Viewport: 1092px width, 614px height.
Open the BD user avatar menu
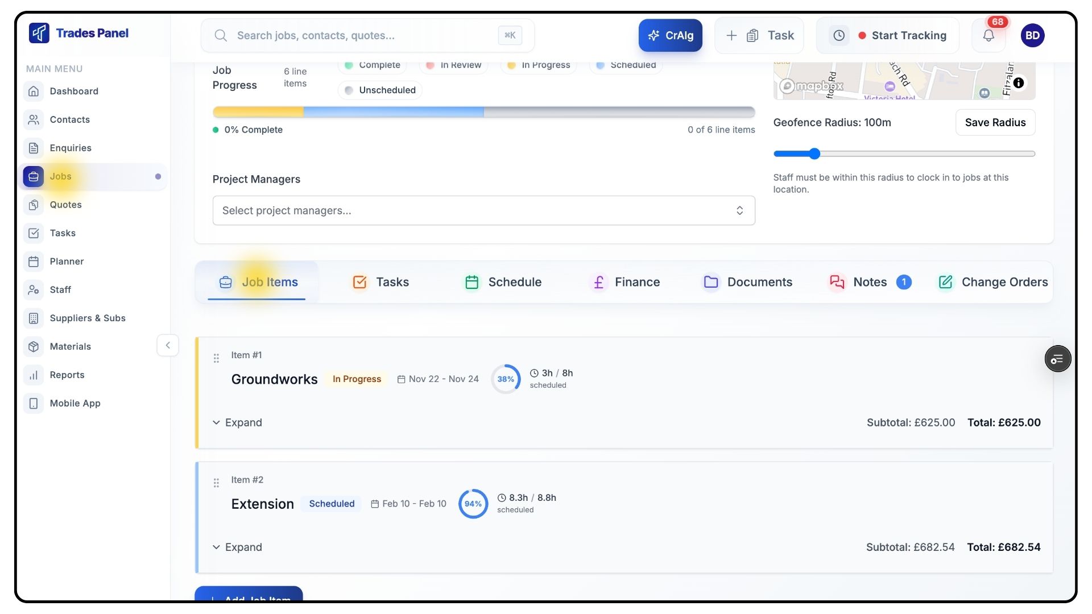coord(1032,35)
